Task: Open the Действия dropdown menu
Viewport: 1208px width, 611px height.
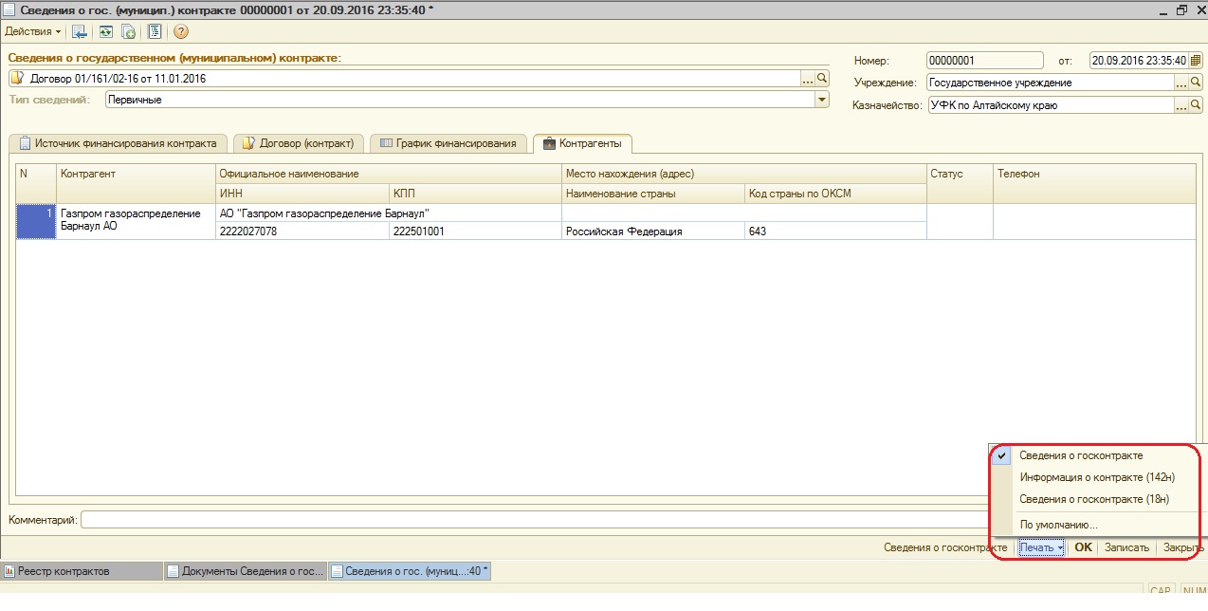Action: coord(32,32)
